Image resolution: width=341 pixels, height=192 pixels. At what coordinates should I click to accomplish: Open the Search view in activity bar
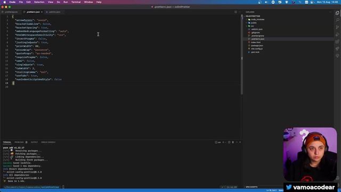337,20
